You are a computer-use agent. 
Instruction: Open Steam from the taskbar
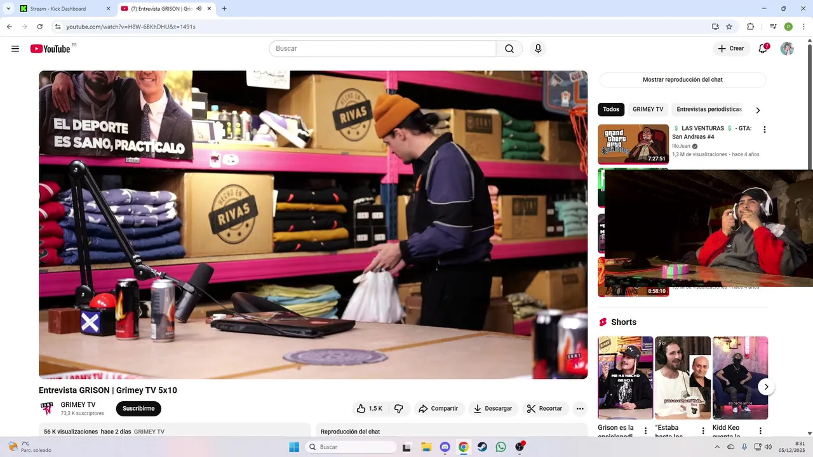482,447
